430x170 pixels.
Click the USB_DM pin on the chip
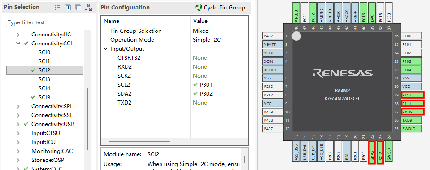coord(304,151)
